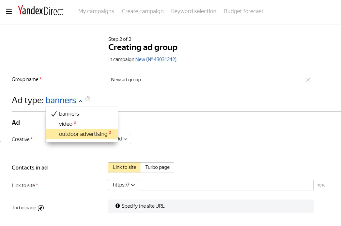Select video ad type option
Viewport: 341px width, 226px height.
66,124
